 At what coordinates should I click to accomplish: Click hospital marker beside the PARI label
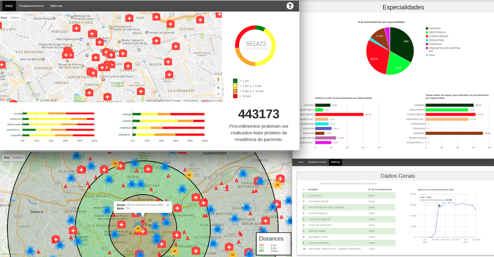point(129,18)
